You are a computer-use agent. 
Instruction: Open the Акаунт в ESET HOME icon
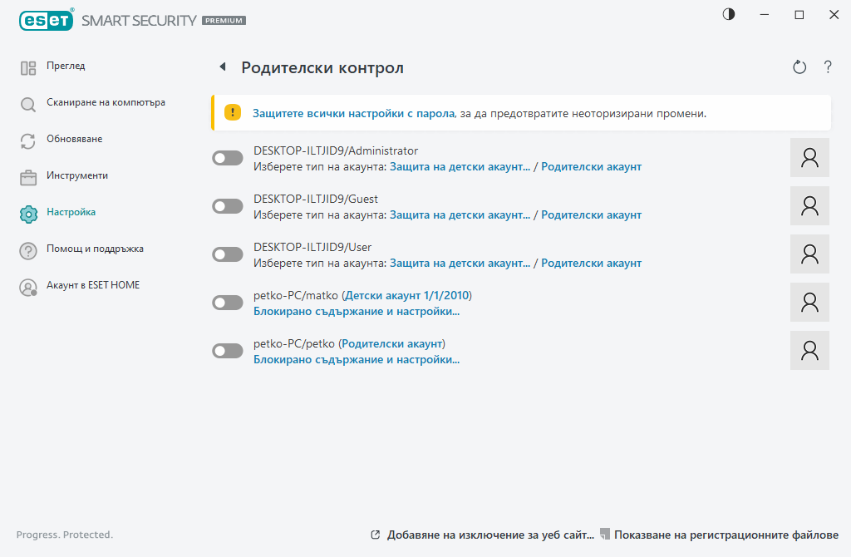click(27, 285)
